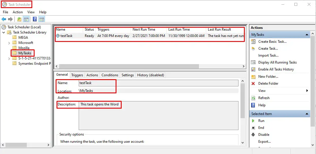Collapse the Task Scheduler Library node
The height and width of the screenshot is (154, 316).
tap(4, 32)
